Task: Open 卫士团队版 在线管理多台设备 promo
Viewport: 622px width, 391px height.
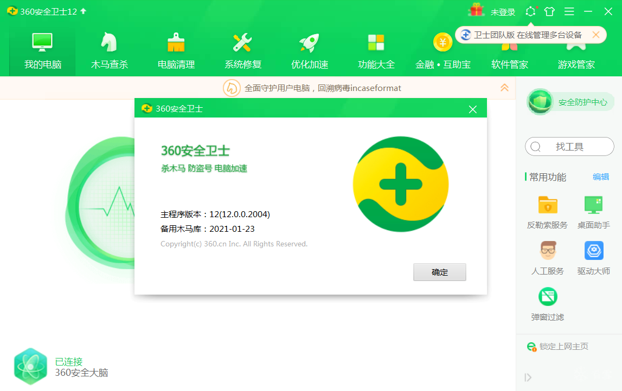Action: point(528,35)
